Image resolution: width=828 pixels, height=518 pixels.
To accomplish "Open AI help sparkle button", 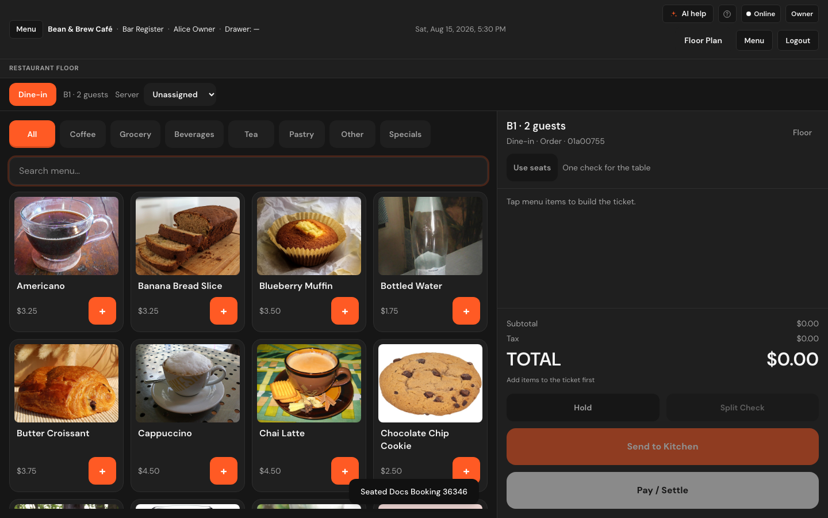I will click(x=688, y=14).
